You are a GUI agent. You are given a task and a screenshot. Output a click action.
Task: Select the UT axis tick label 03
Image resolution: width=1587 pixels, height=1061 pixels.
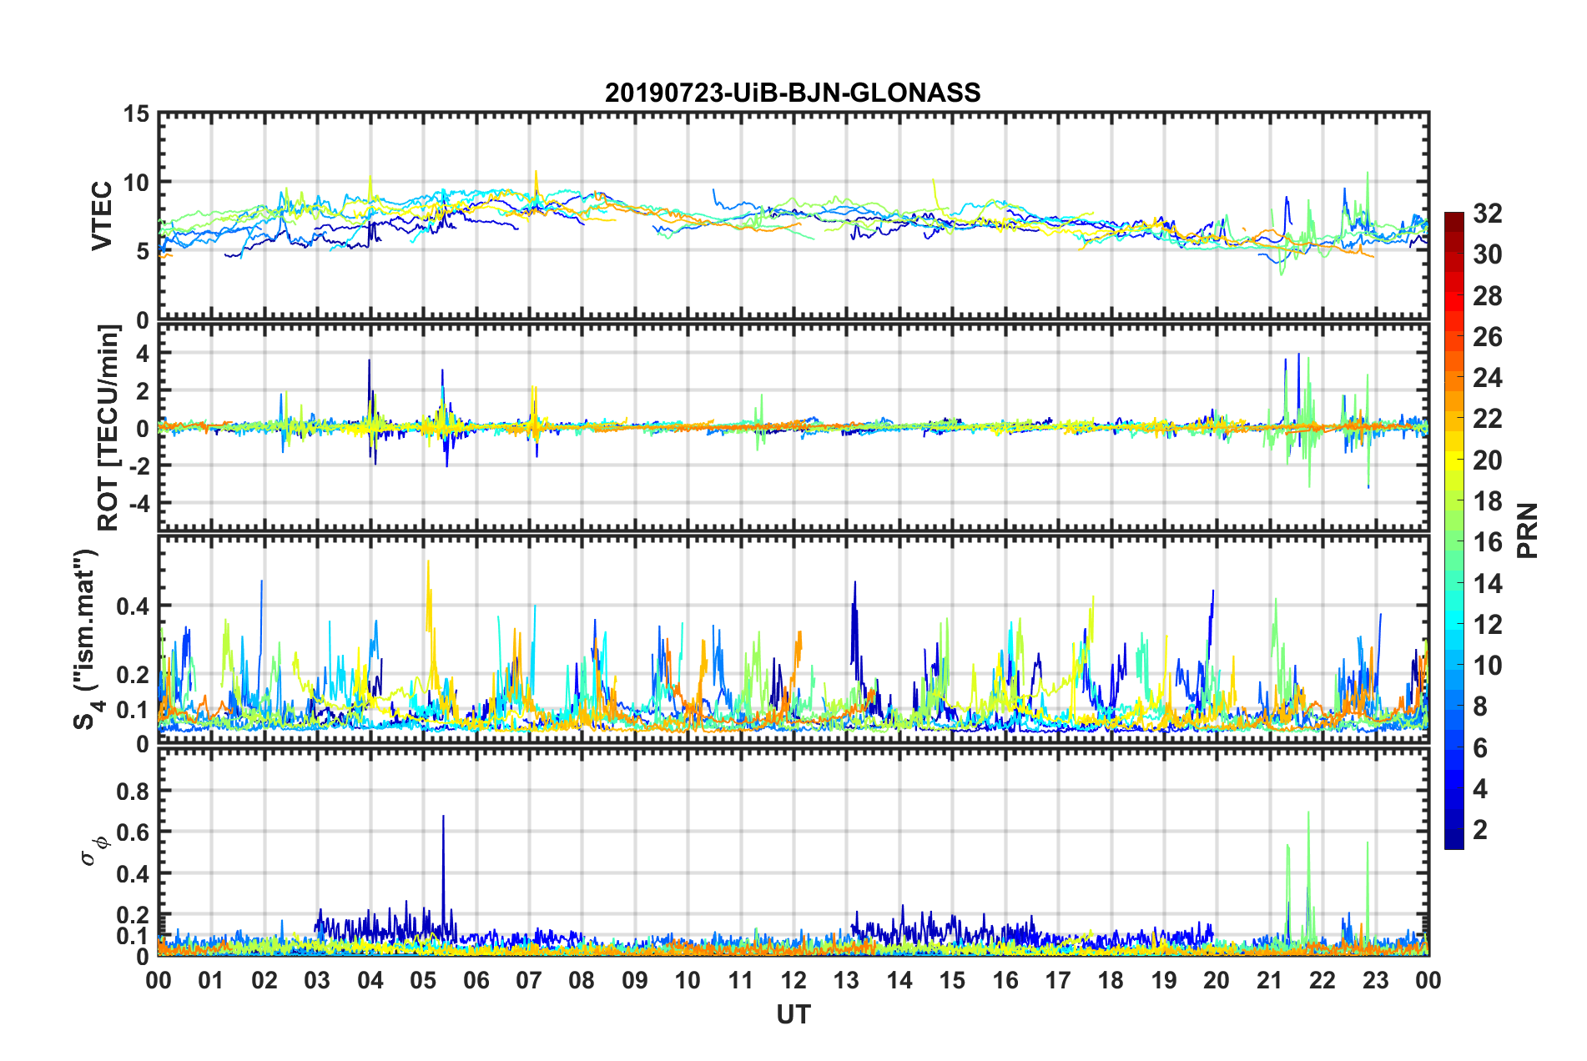coord(317,980)
